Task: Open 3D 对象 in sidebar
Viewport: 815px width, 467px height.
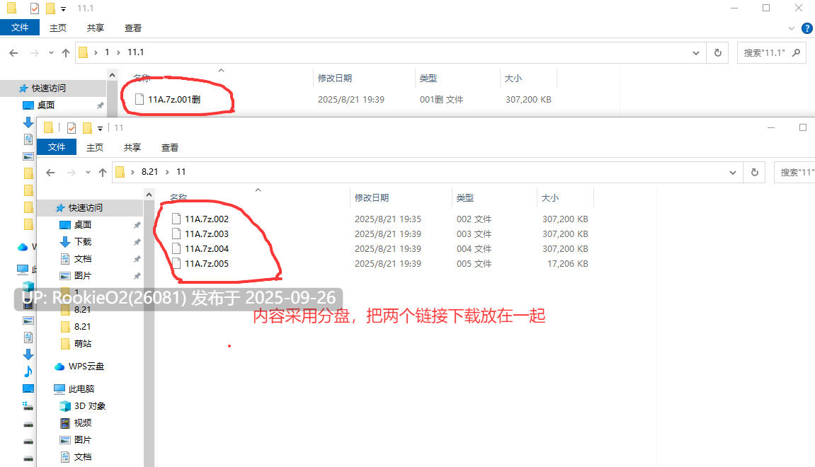Action: click(x=89, y=406)
